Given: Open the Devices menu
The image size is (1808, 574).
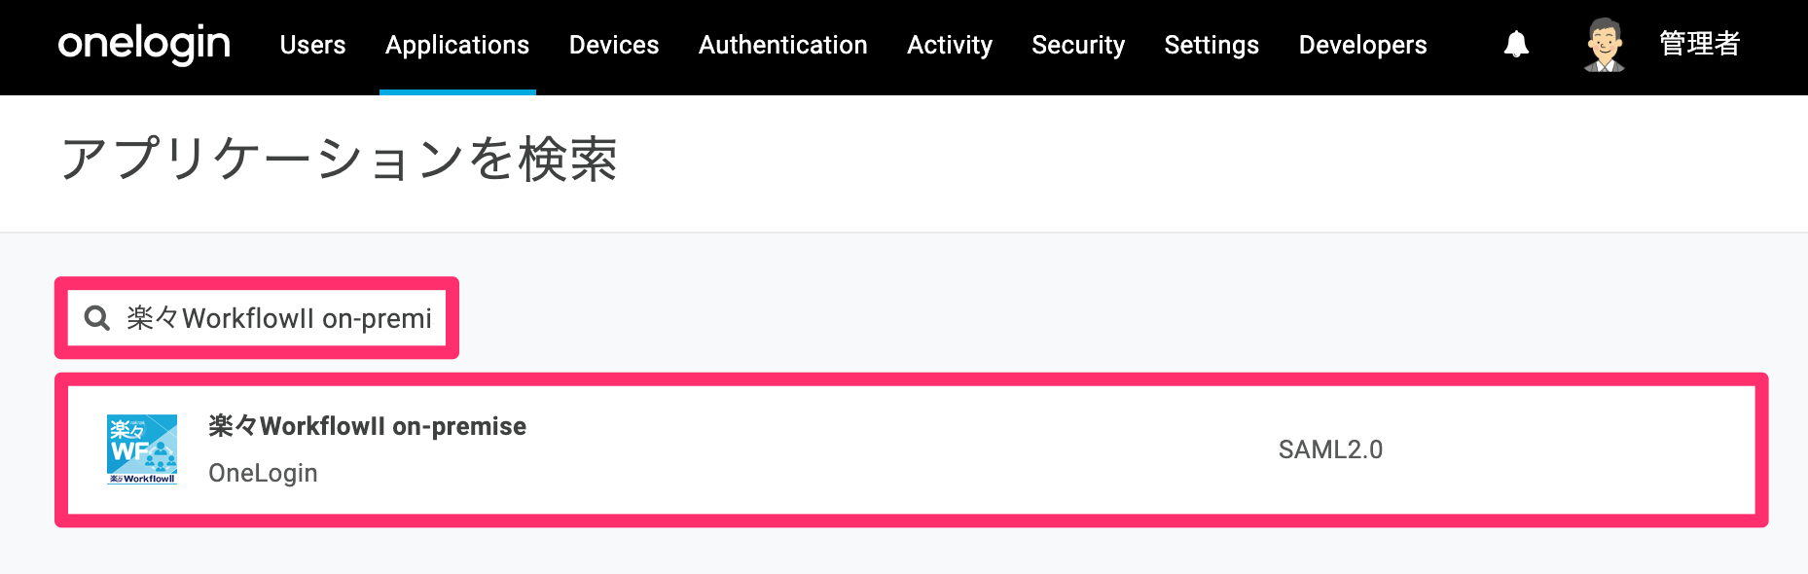Looking at the screenshot, I should click(x=614, y=45).
